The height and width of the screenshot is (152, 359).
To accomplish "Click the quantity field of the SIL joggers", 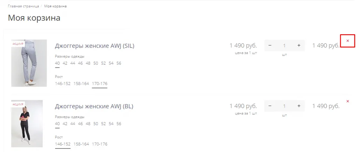I will pyautogui.click(x=284, y=45).
